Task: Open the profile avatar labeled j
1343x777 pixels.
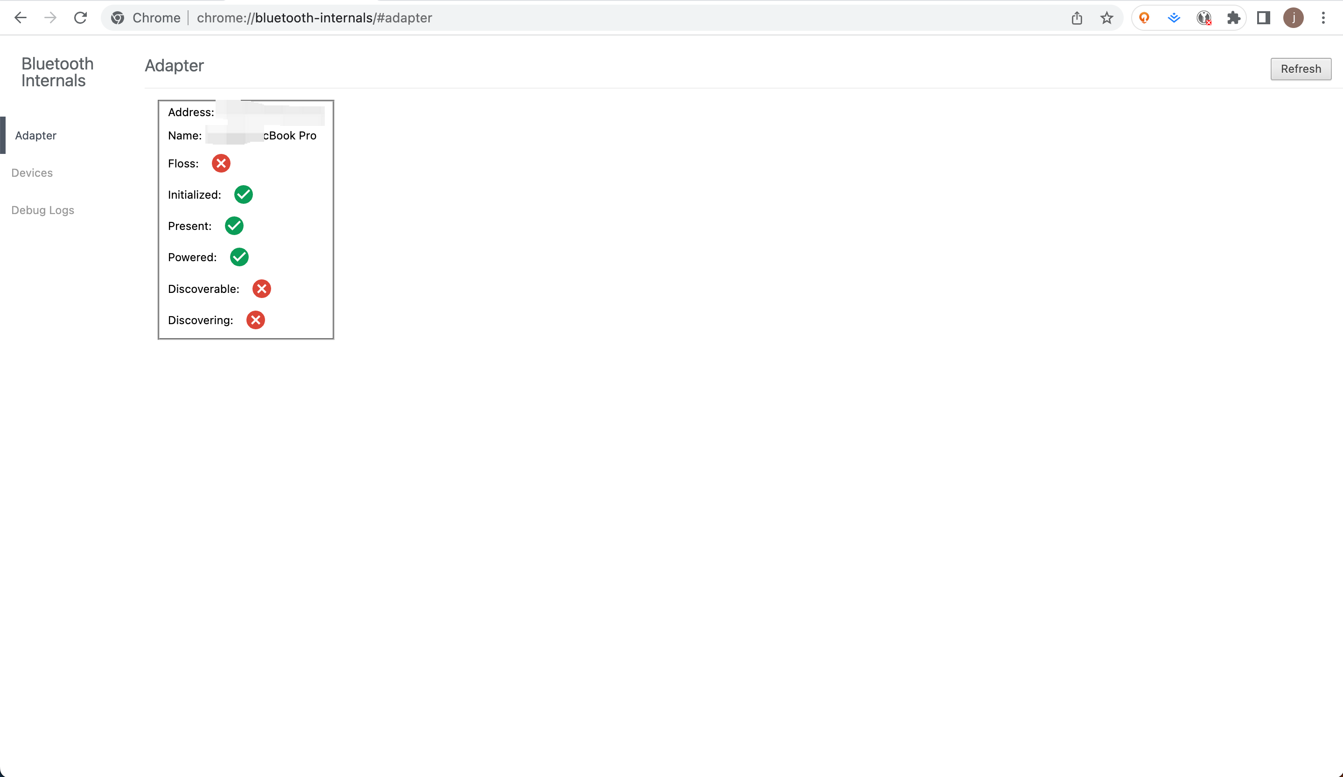Action: (x=1294, y=18)
